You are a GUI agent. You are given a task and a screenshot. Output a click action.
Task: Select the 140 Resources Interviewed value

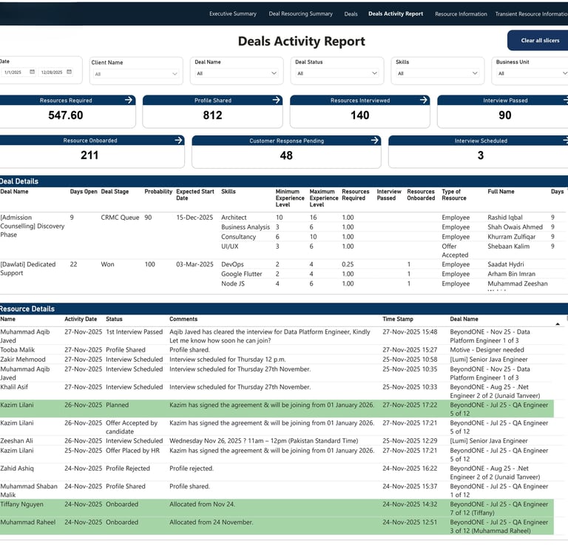point(359,115)
